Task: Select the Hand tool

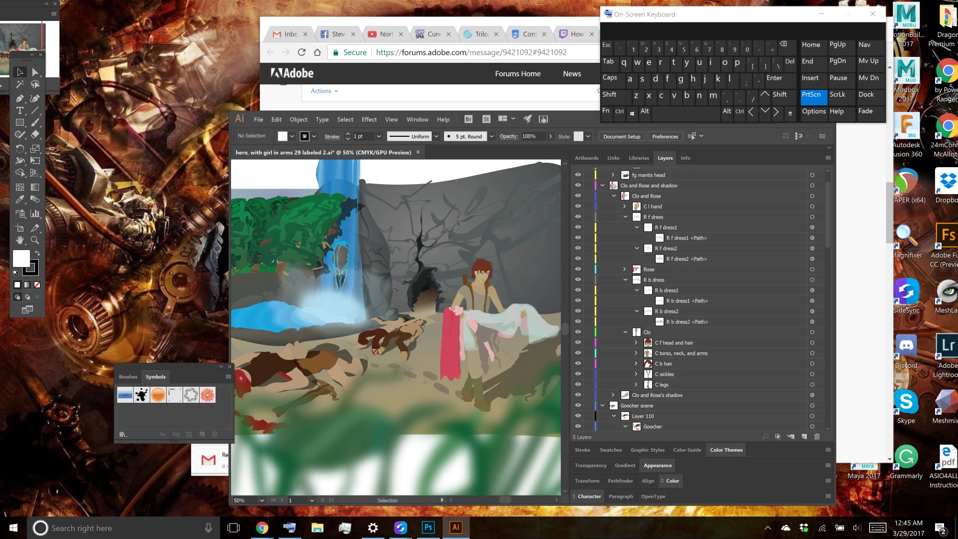Action: tap(20, 240)
